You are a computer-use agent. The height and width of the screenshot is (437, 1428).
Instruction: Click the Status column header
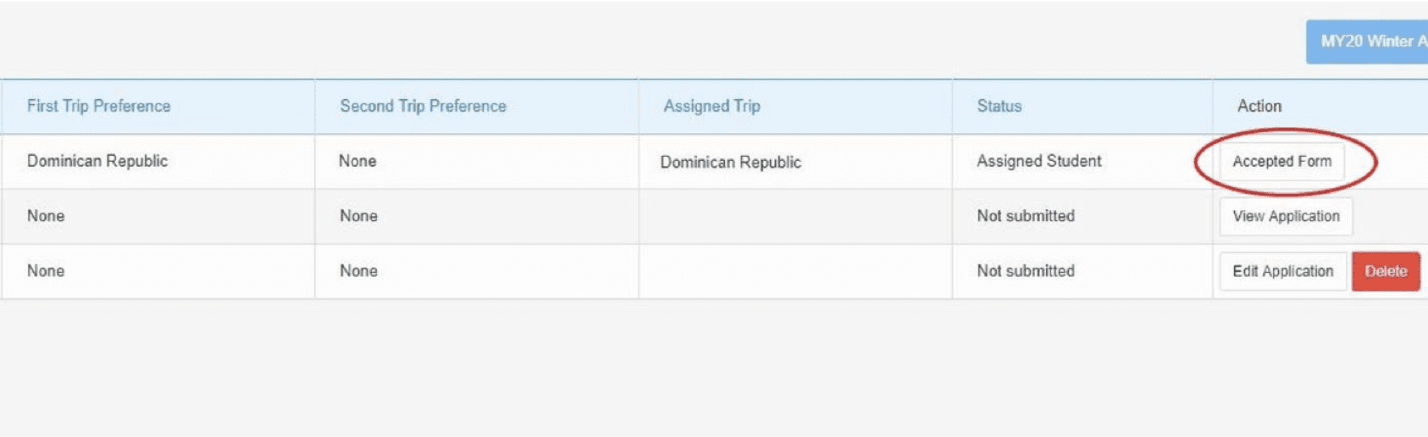point(999,107)
